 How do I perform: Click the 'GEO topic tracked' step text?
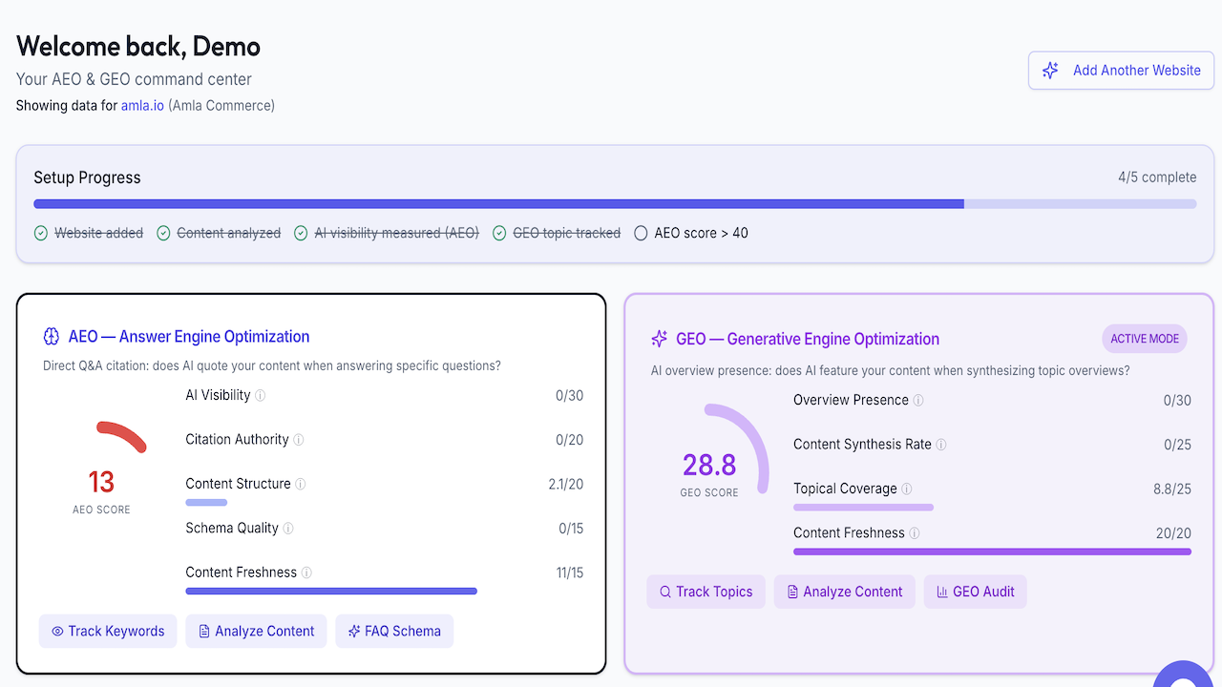coord(567,233)
